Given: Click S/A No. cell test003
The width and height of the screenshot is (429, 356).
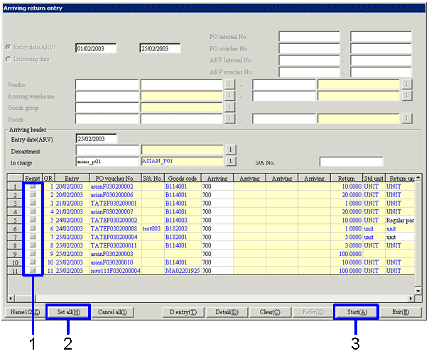Looking at the screenshot, I should [153, 228].
